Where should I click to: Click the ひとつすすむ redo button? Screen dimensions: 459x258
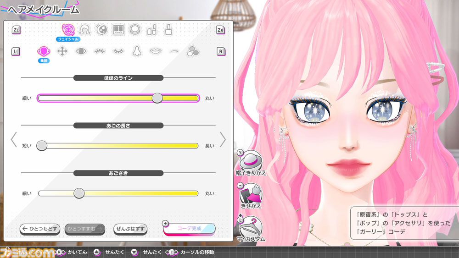(x=84, y=229)
